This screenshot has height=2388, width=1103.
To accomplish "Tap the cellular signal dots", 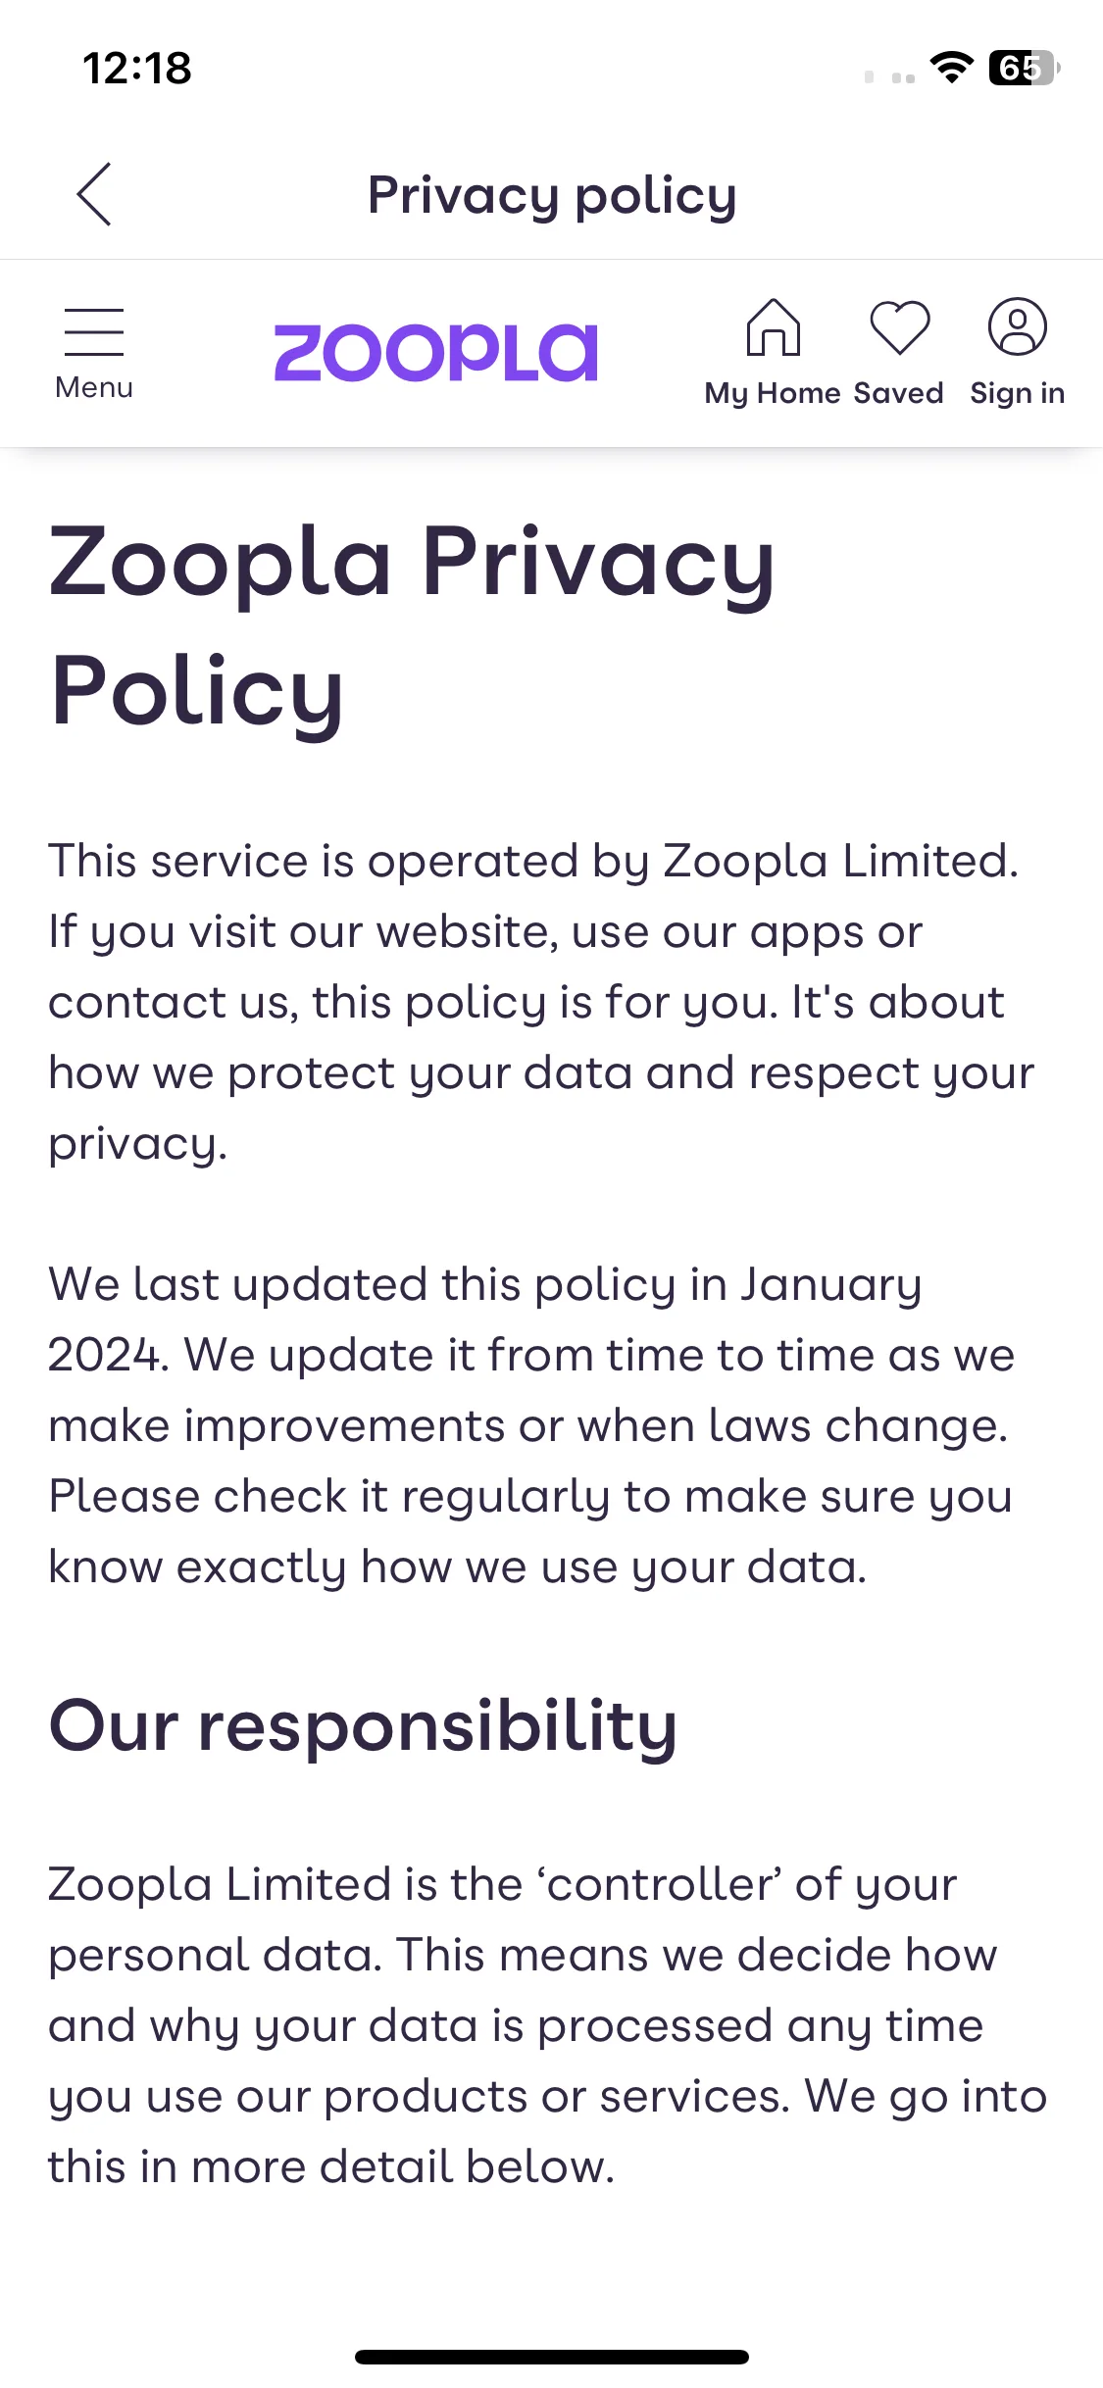I will pyautogui.click(x=890, y=76).
